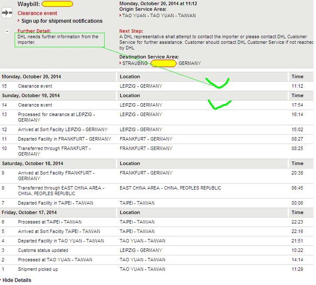Click the Destination Service Area heading
Image resolution: width=316 pixels, height=285 pixels.
click(x=149, y=57)
